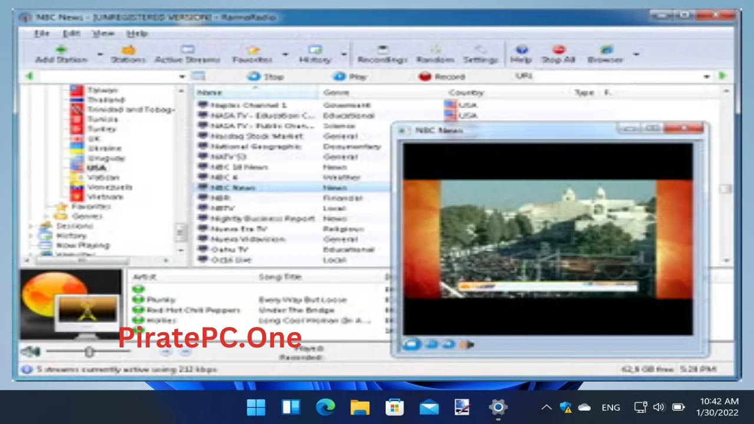Open the Favorites folder in the tree
Image resolution: width=754 pixels, height=424 pixels.
coord(91,207)
